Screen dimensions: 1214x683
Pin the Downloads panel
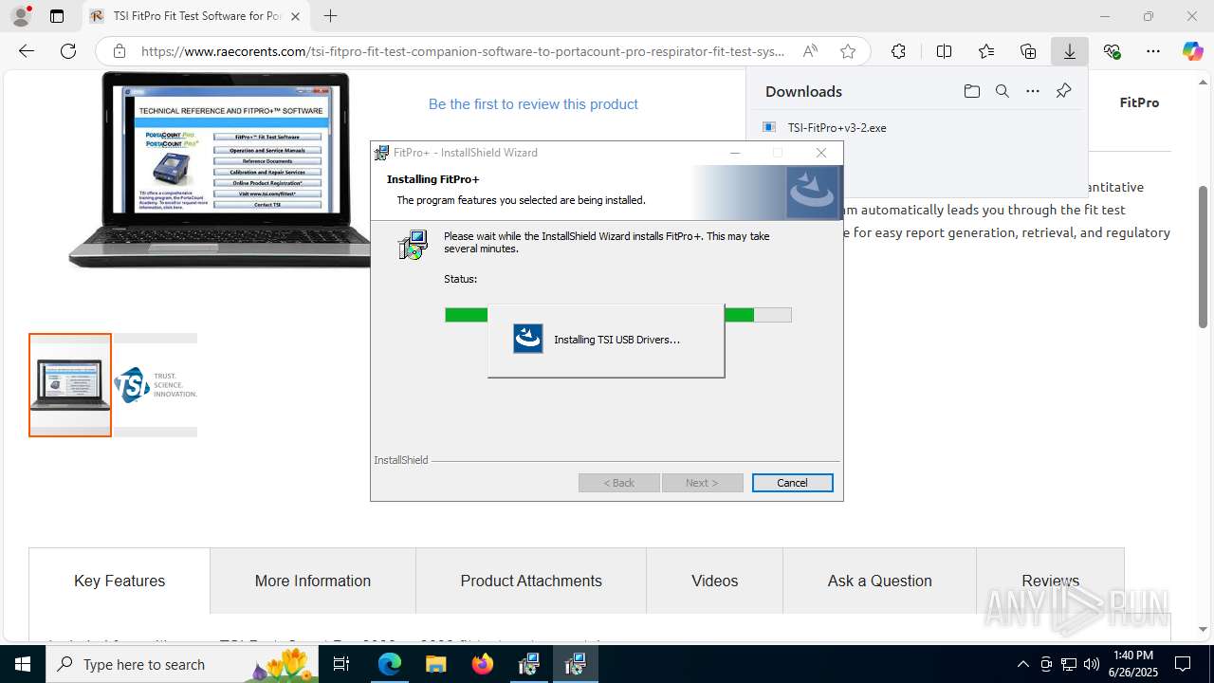pyautogui.click(x=1063, y=91)
